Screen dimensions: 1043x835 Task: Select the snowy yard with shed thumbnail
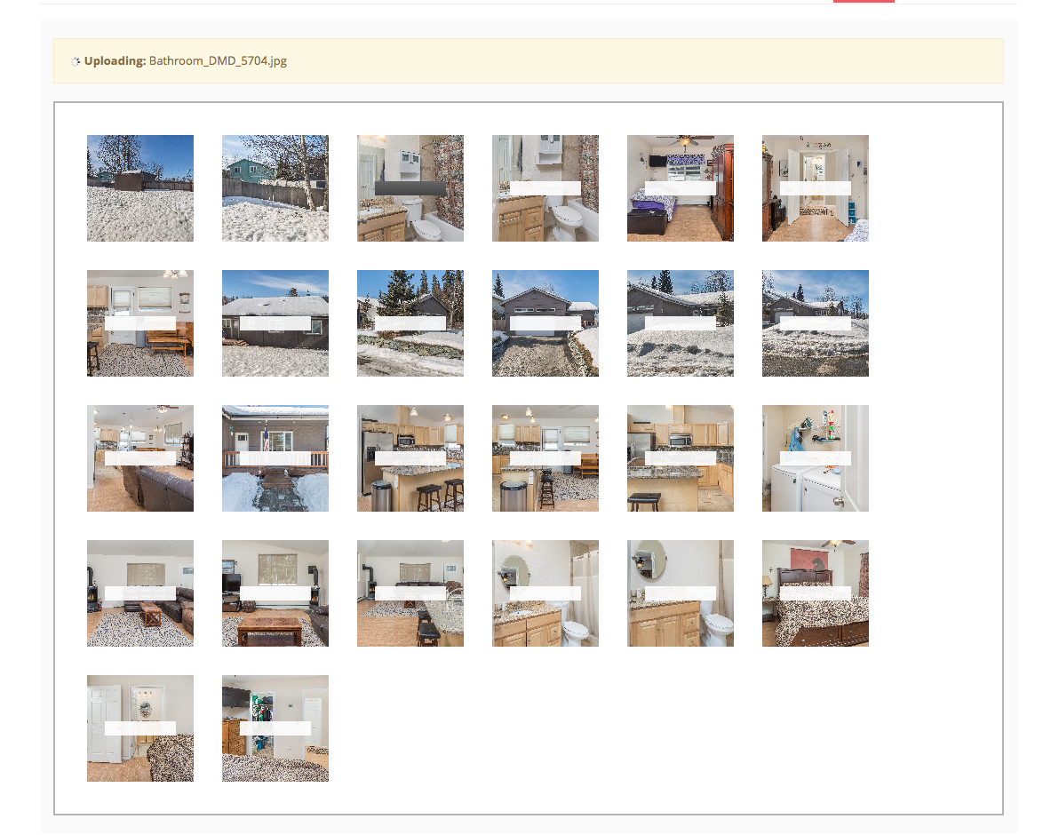point(140,188)
